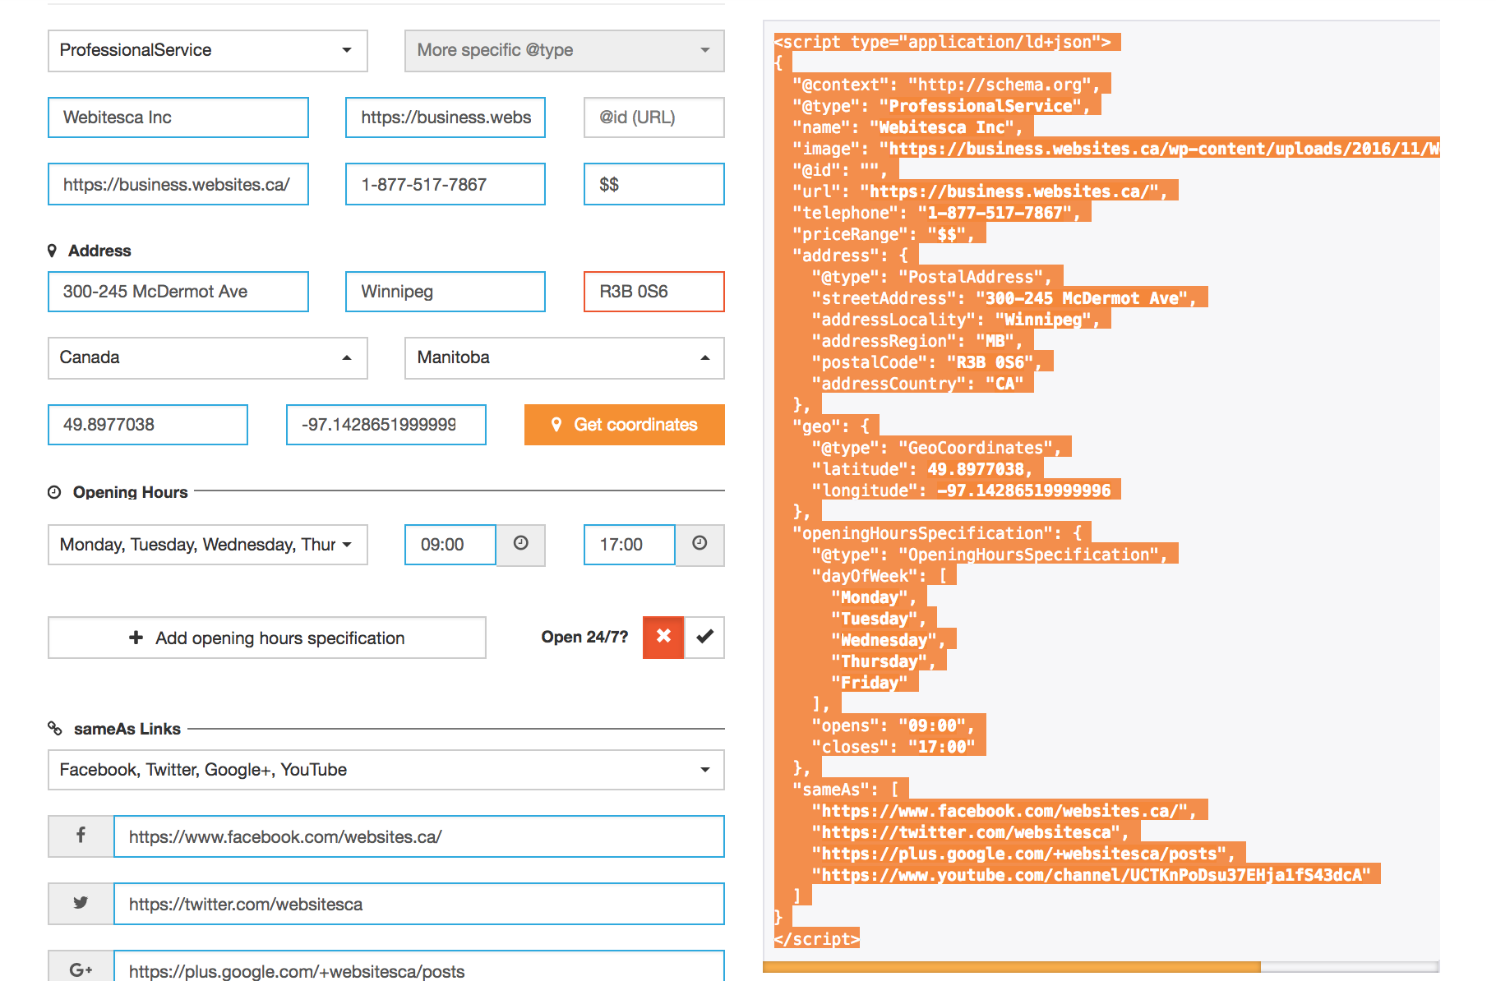Click the Webitesca Inc name field
The height and width of the screenshot is (981, 1496).
pyautogui.click(x=178, y=117)
